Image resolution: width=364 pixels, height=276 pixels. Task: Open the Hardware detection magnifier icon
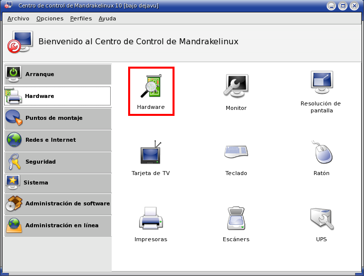[151, 86]
